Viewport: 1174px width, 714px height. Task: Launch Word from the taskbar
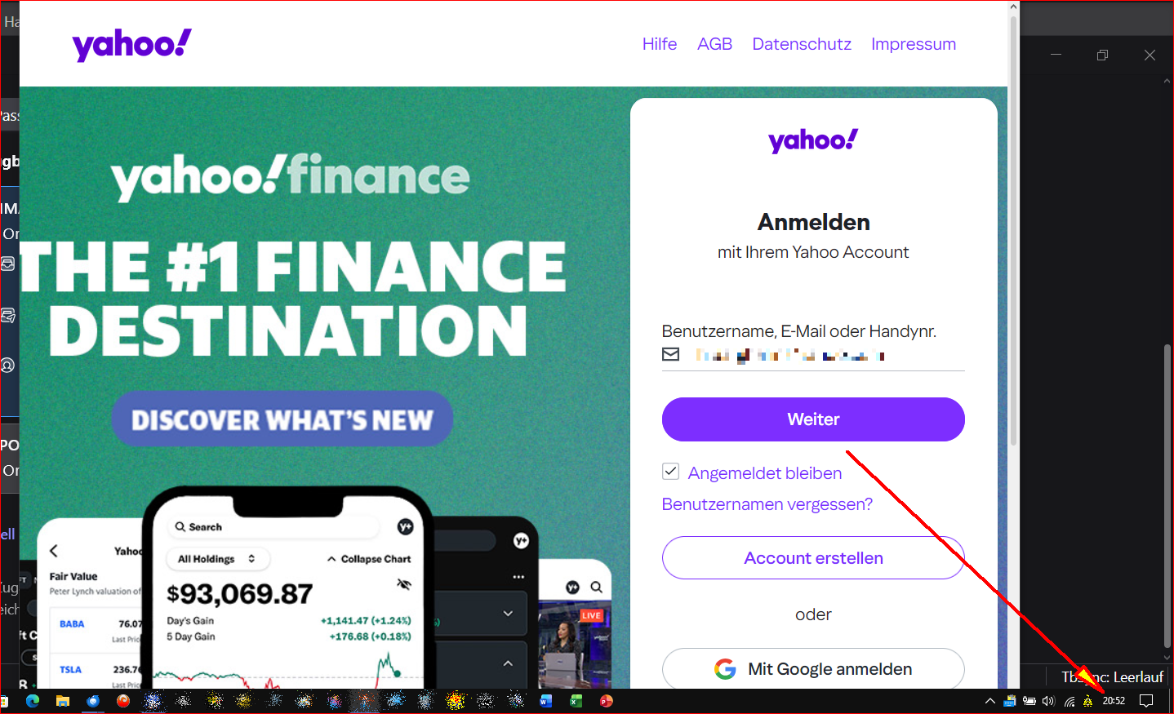tap(546, 701)
